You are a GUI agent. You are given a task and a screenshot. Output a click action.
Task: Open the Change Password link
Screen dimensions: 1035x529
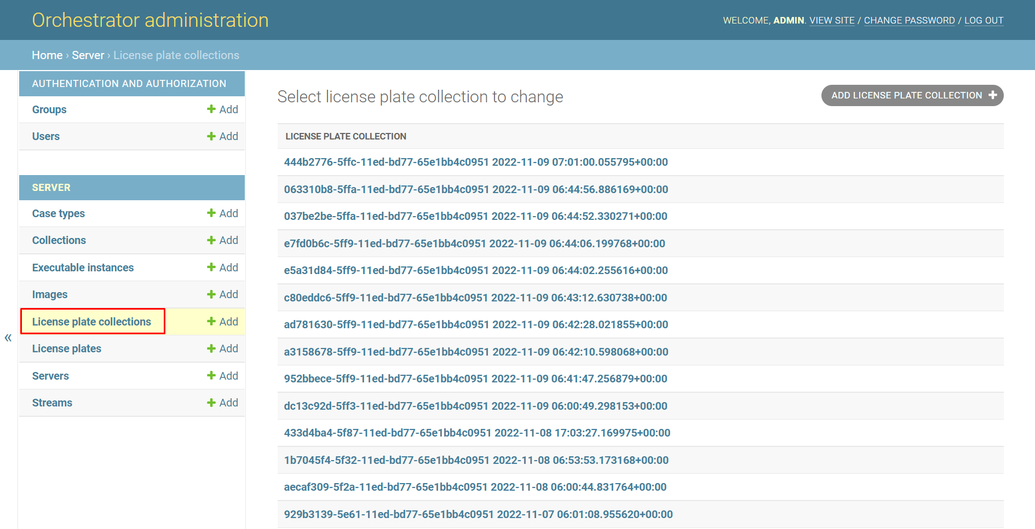909,20
